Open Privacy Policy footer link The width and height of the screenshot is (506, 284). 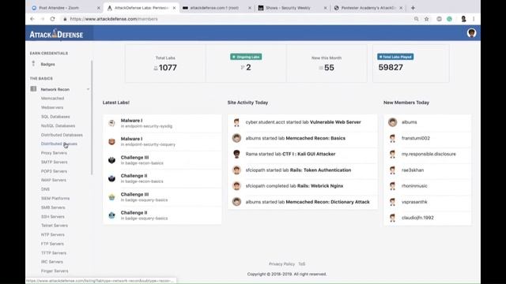[281, 263]
